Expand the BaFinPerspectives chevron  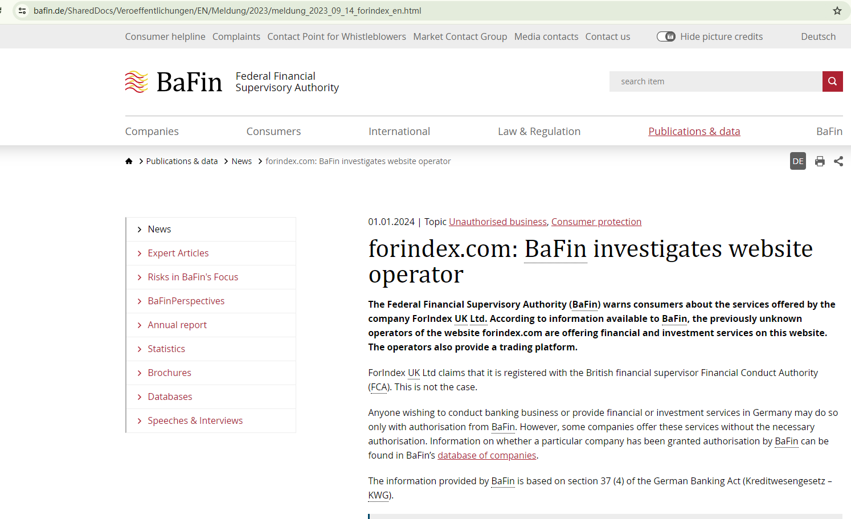(x=139, y=301)
